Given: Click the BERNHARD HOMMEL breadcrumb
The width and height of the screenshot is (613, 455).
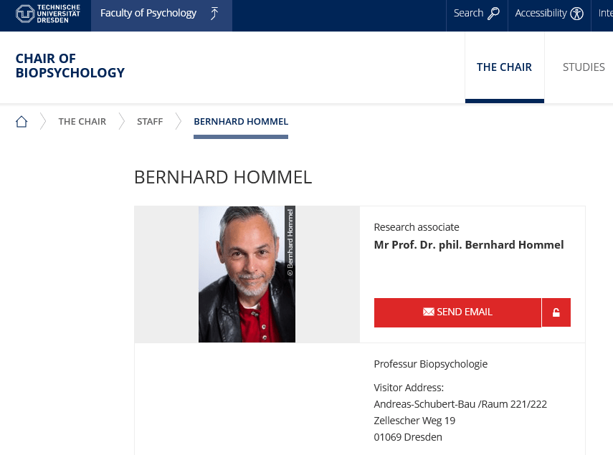Looking at the screenshot, I should (x=241, y=122).
